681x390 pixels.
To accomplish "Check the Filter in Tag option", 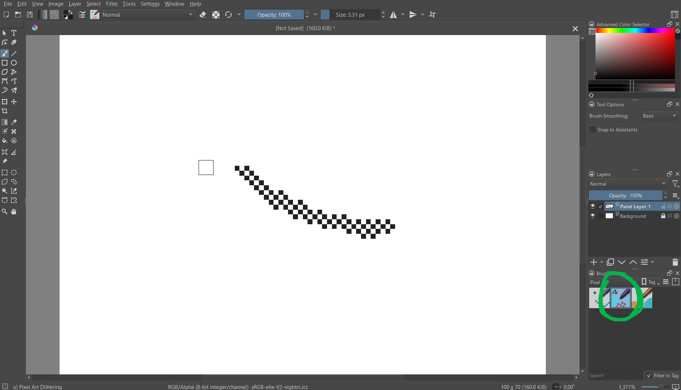I will pyautogui.click(x=649, y=375).
